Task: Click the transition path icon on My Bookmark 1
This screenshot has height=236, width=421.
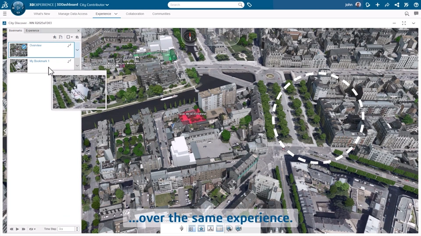Action: tap(69, 61)
